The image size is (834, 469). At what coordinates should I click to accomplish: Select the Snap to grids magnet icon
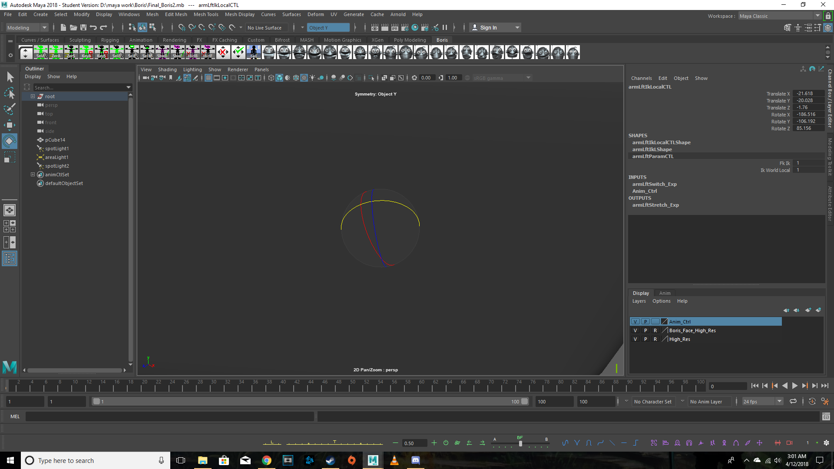click(182, 27)
